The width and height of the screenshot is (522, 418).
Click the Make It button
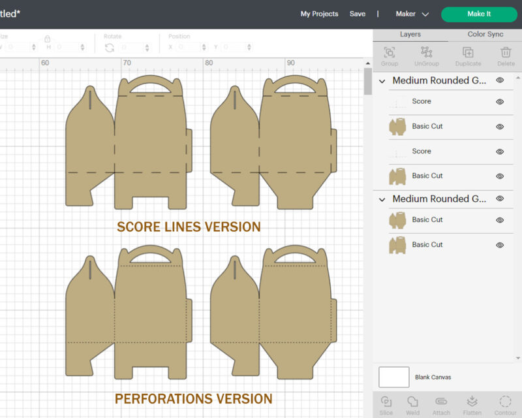pos(479,14)
